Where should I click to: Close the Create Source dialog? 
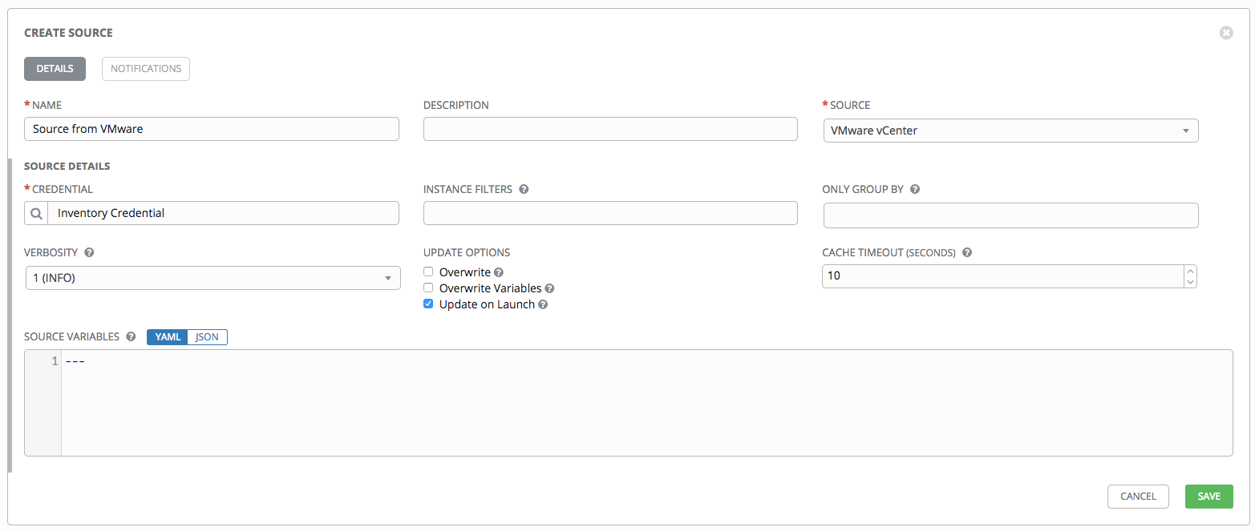coord(1225,33)
